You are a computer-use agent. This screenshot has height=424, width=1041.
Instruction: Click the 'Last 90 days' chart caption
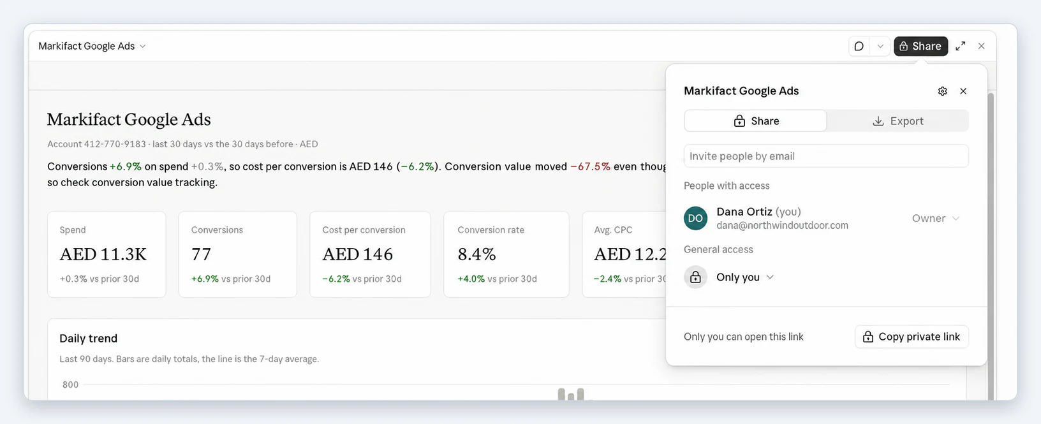coord(189,359)
